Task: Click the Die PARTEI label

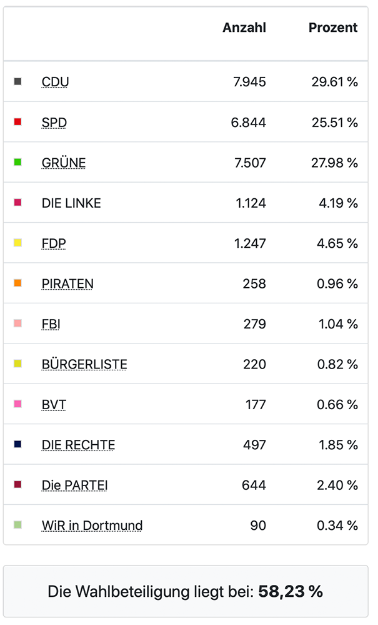Action: (x=75, y=485)
